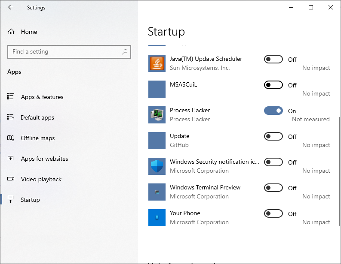341x264 pixels.
Task: Click the Java(TM) Update Scheduler name
Action: pos(206,59)
